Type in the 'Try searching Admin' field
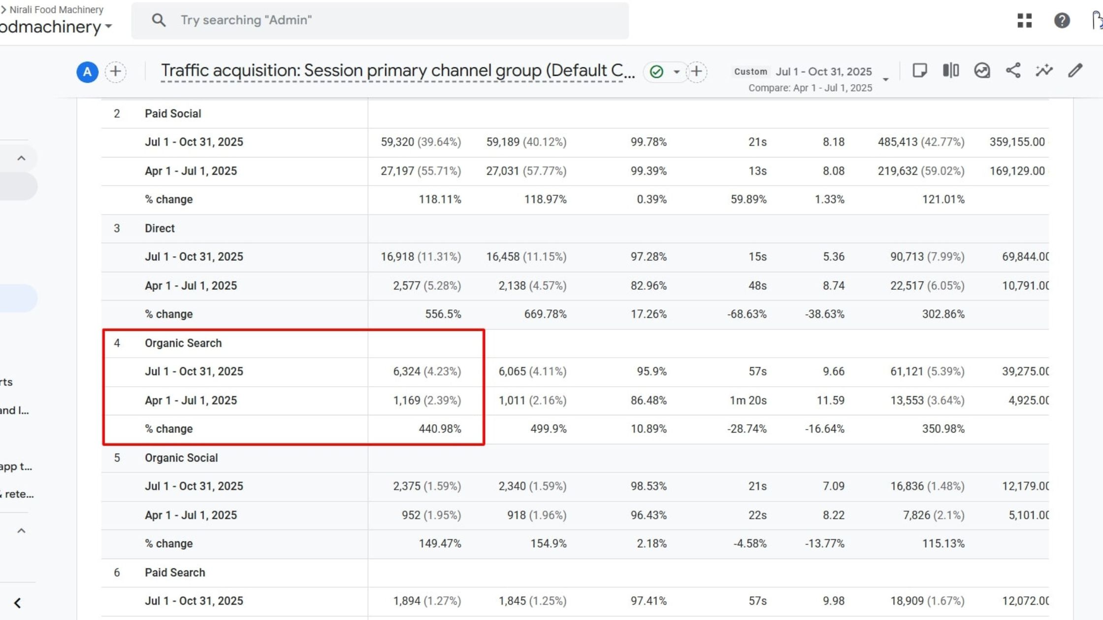The width and height of the screenshot is (1103, 620). pyautogui.click(x=394, y=20)
